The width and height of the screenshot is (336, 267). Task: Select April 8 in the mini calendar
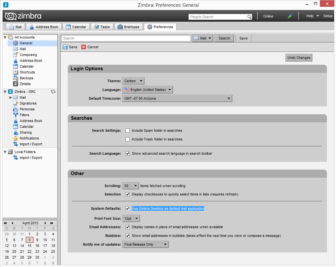click(29, 240)
